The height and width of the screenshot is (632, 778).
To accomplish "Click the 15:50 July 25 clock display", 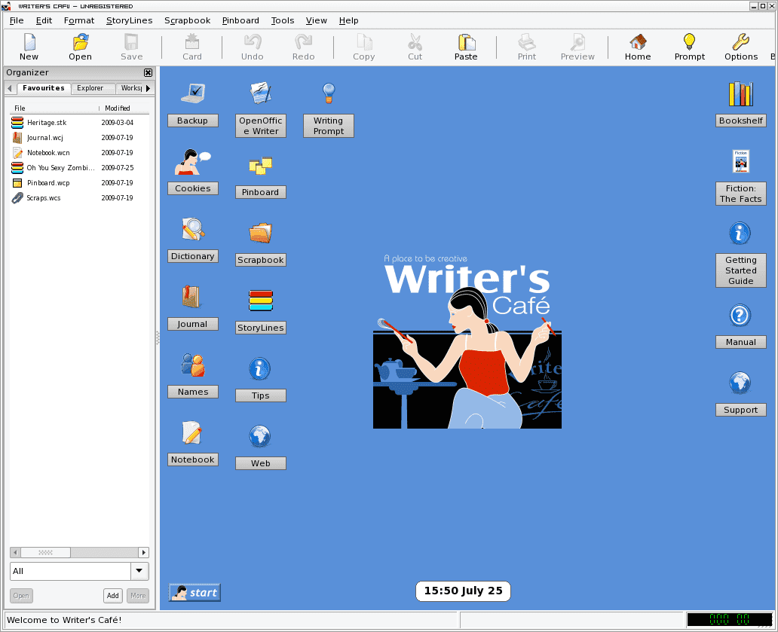I will tap(463, 591).
